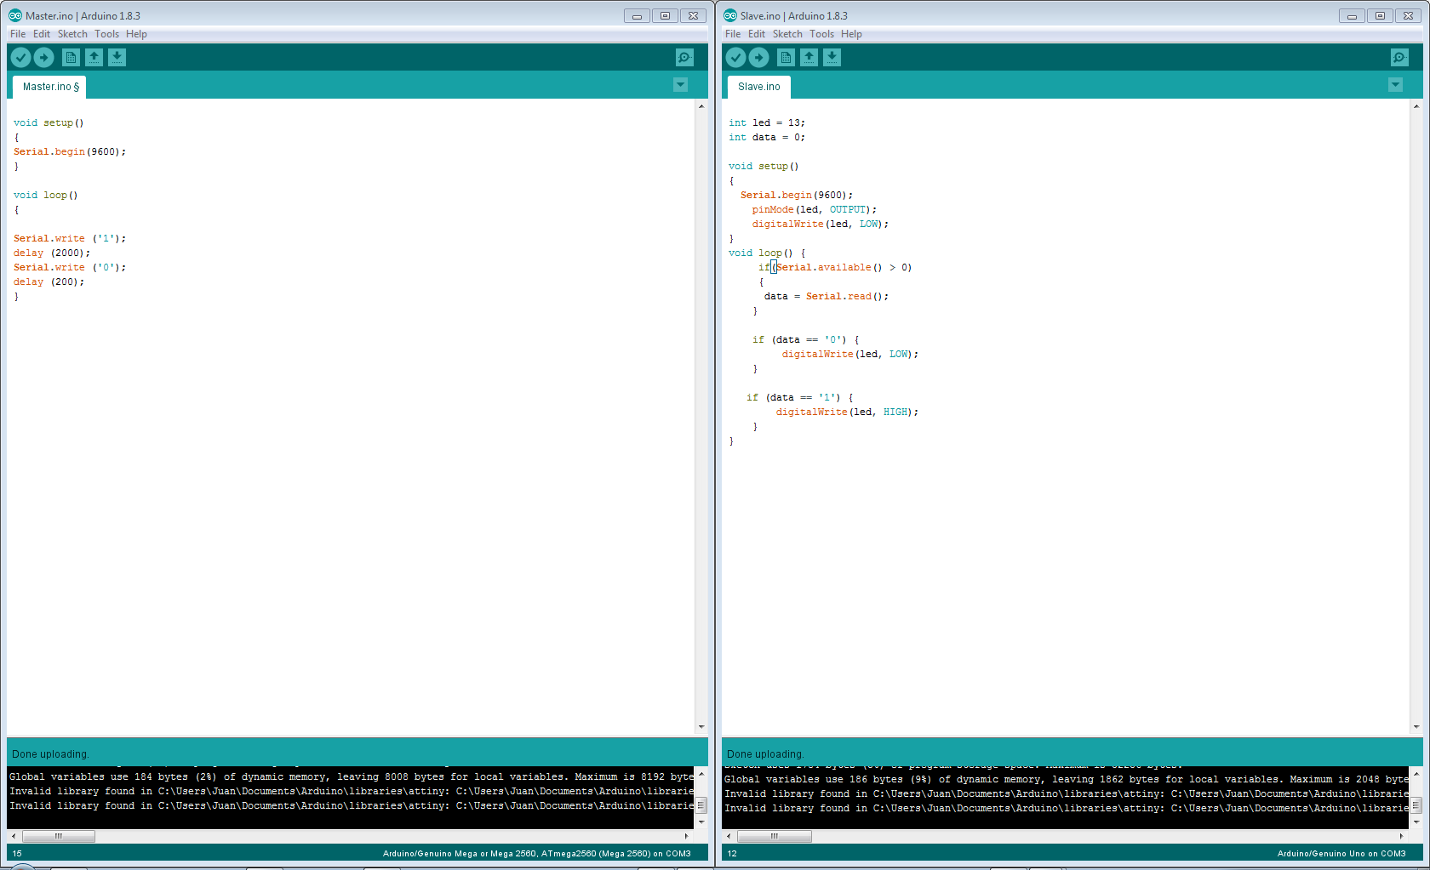
Task: Click 'Global variables use 184 bytes' console line
Action: click(x=351, y=776)
